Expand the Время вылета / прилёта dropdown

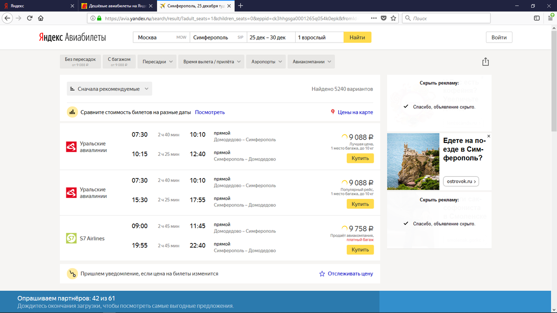212,62
